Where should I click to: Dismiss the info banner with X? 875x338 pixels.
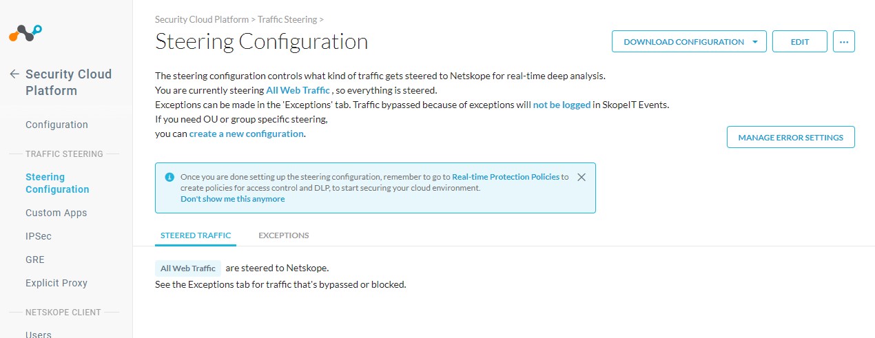point(581,177)
